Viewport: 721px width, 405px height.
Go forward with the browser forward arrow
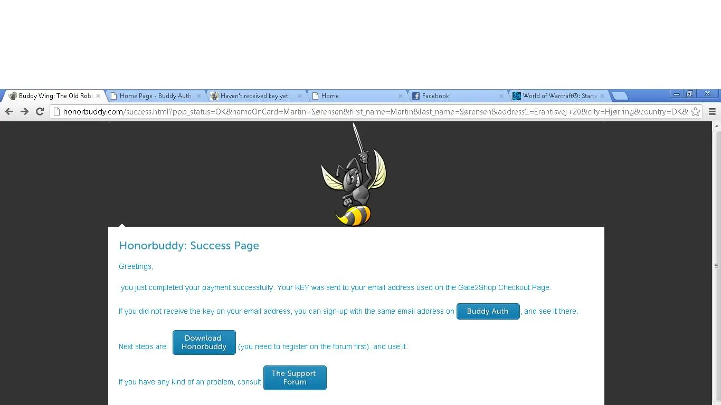[24, 111]
